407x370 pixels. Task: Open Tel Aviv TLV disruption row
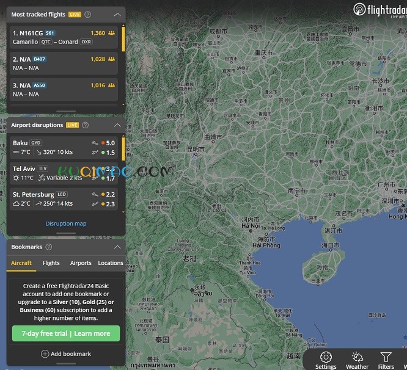pos(64,173)
